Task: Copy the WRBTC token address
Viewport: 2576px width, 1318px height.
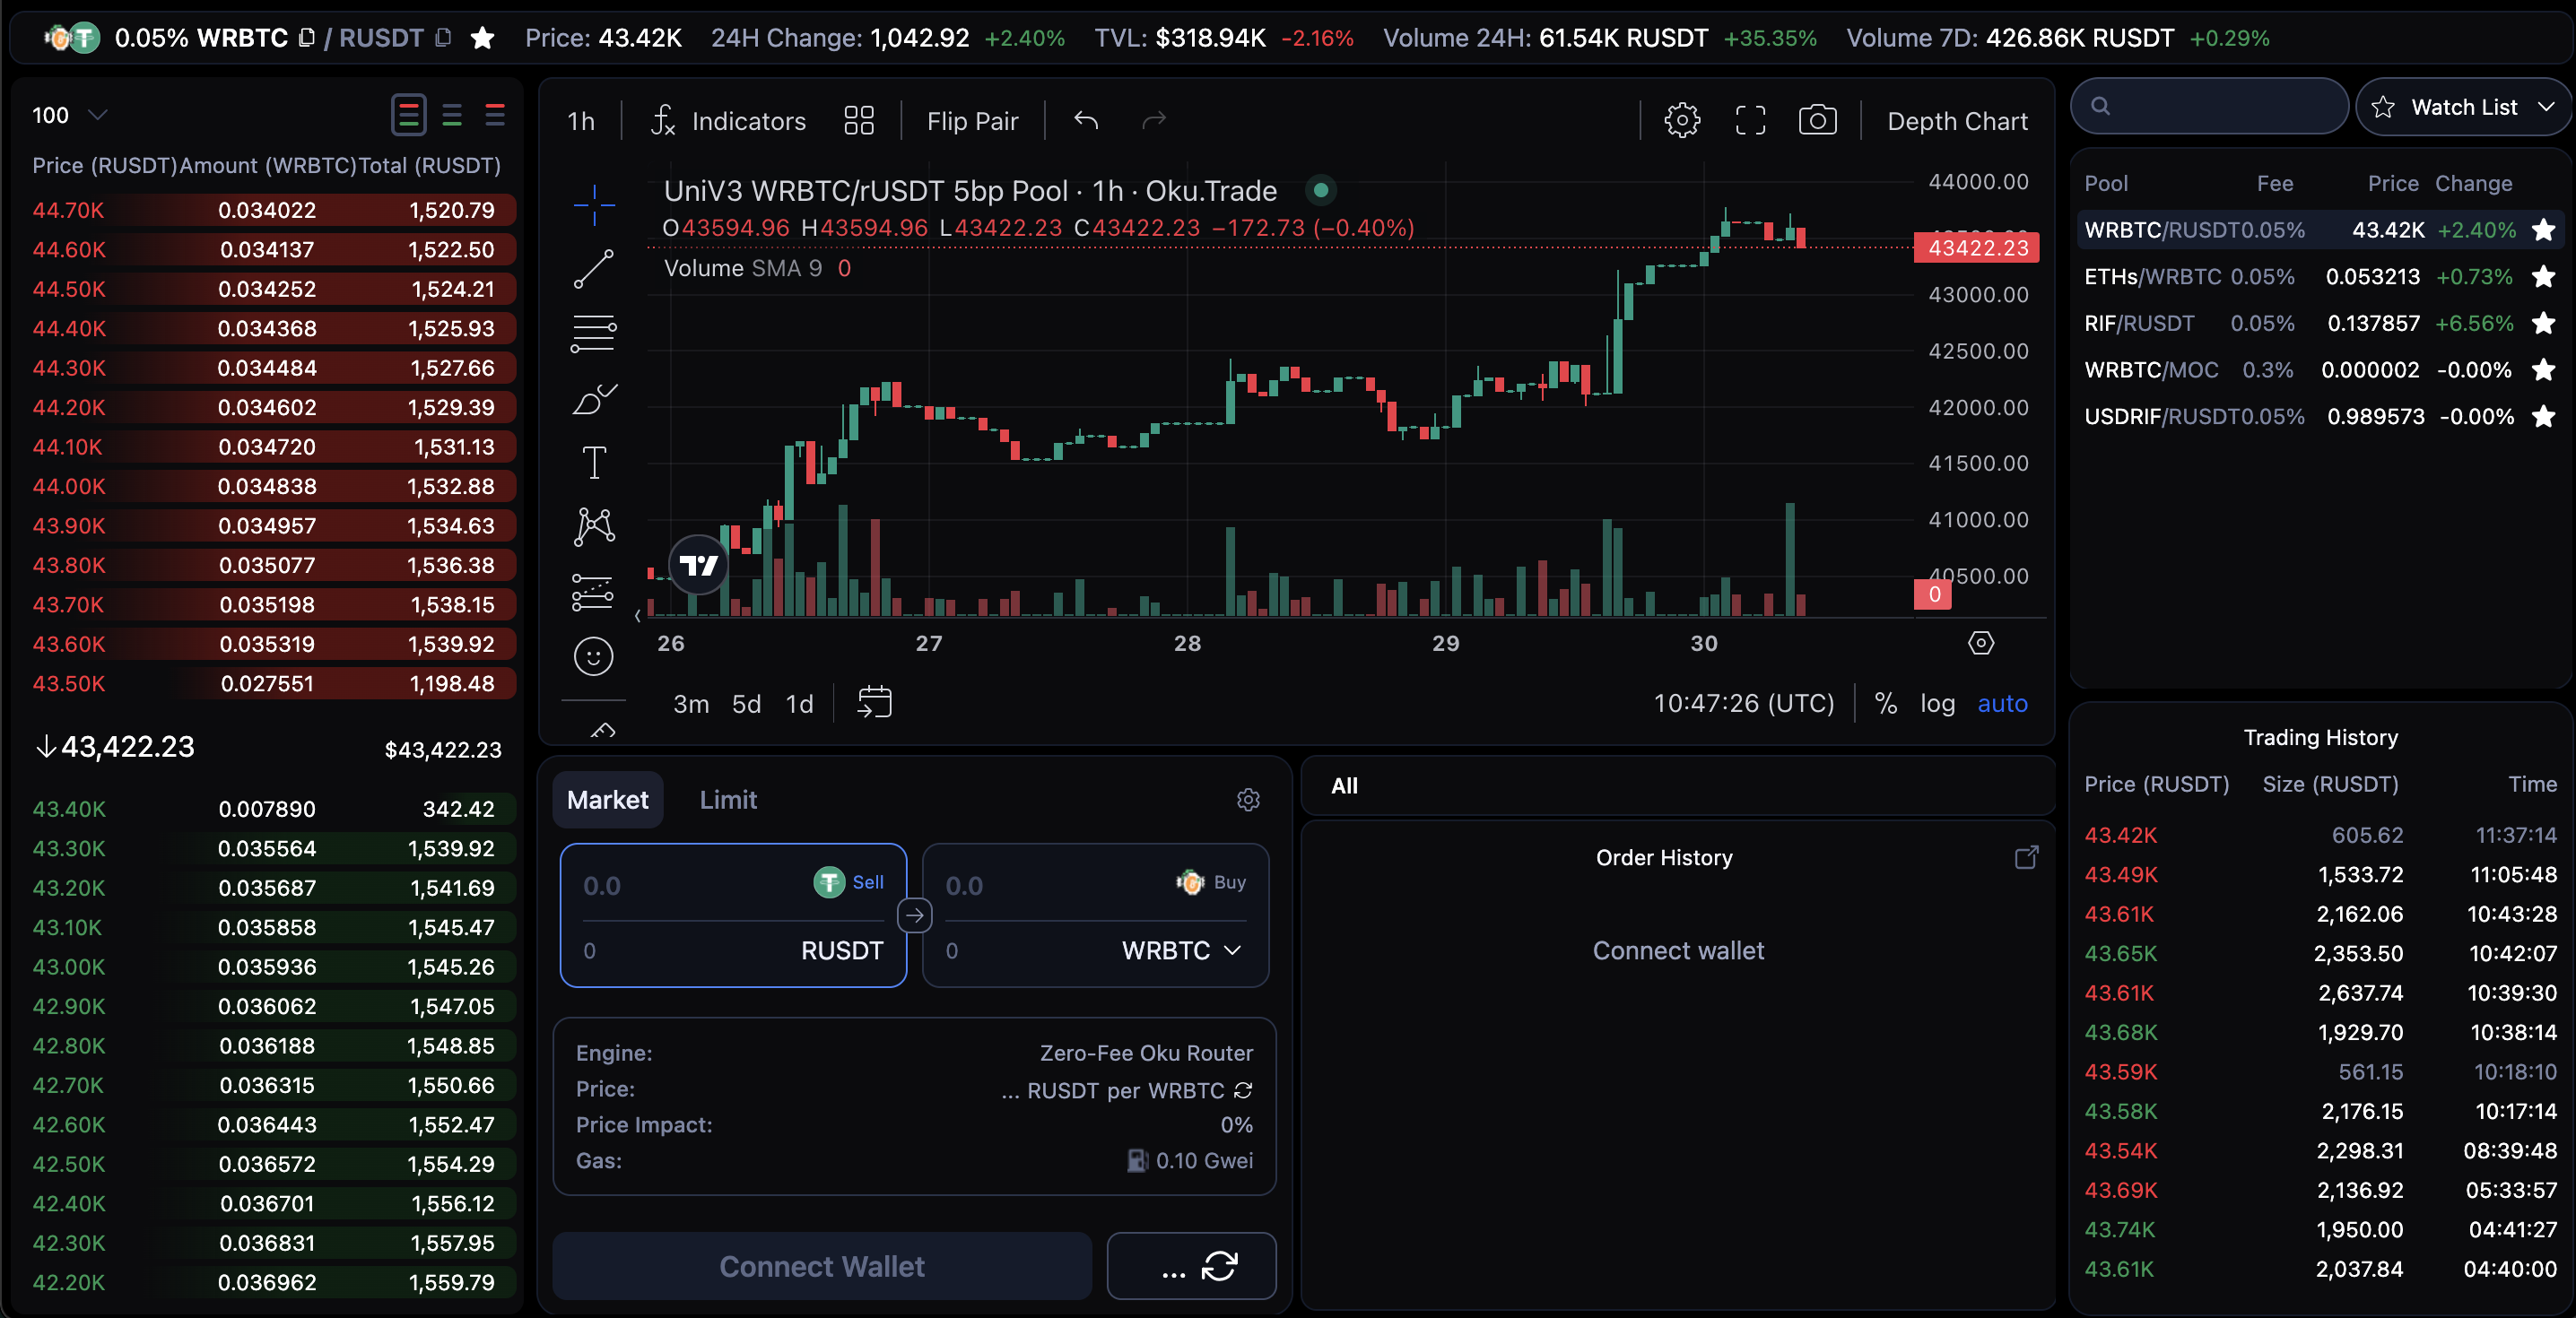Action: pos(307,38)
